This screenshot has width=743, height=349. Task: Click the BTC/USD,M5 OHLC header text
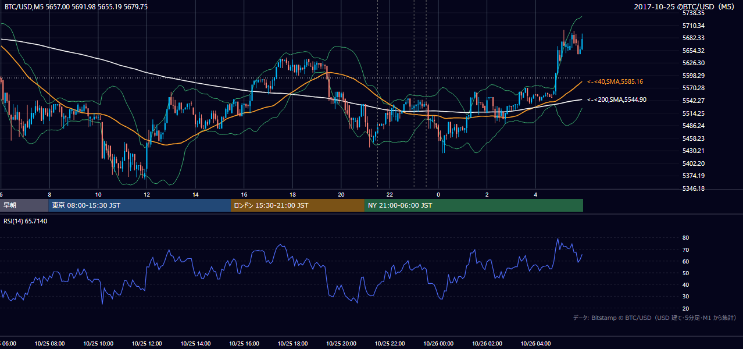[x=76, y=6]
